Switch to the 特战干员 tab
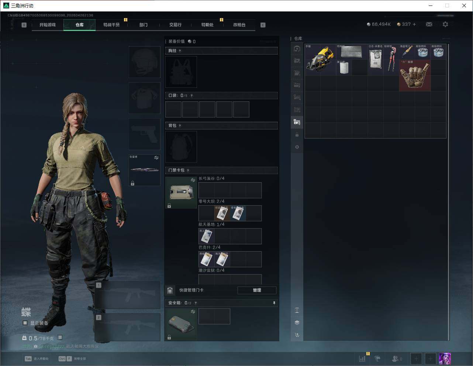This screenshot has height=366, width=473. (x=111, y=25)
